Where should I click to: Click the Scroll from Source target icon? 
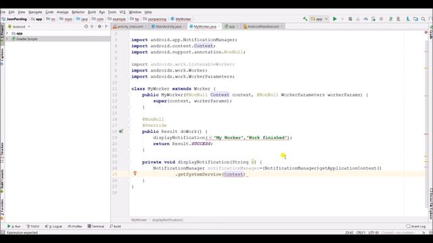[x=86, y=26]
